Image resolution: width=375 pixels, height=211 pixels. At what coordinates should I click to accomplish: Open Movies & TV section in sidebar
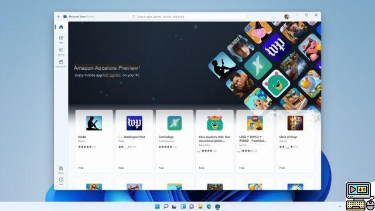tap(61, 64)
